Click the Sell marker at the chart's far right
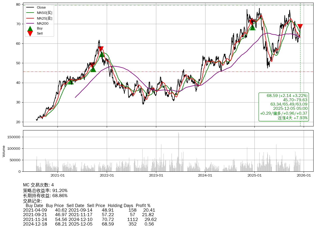 click(300, 26)
